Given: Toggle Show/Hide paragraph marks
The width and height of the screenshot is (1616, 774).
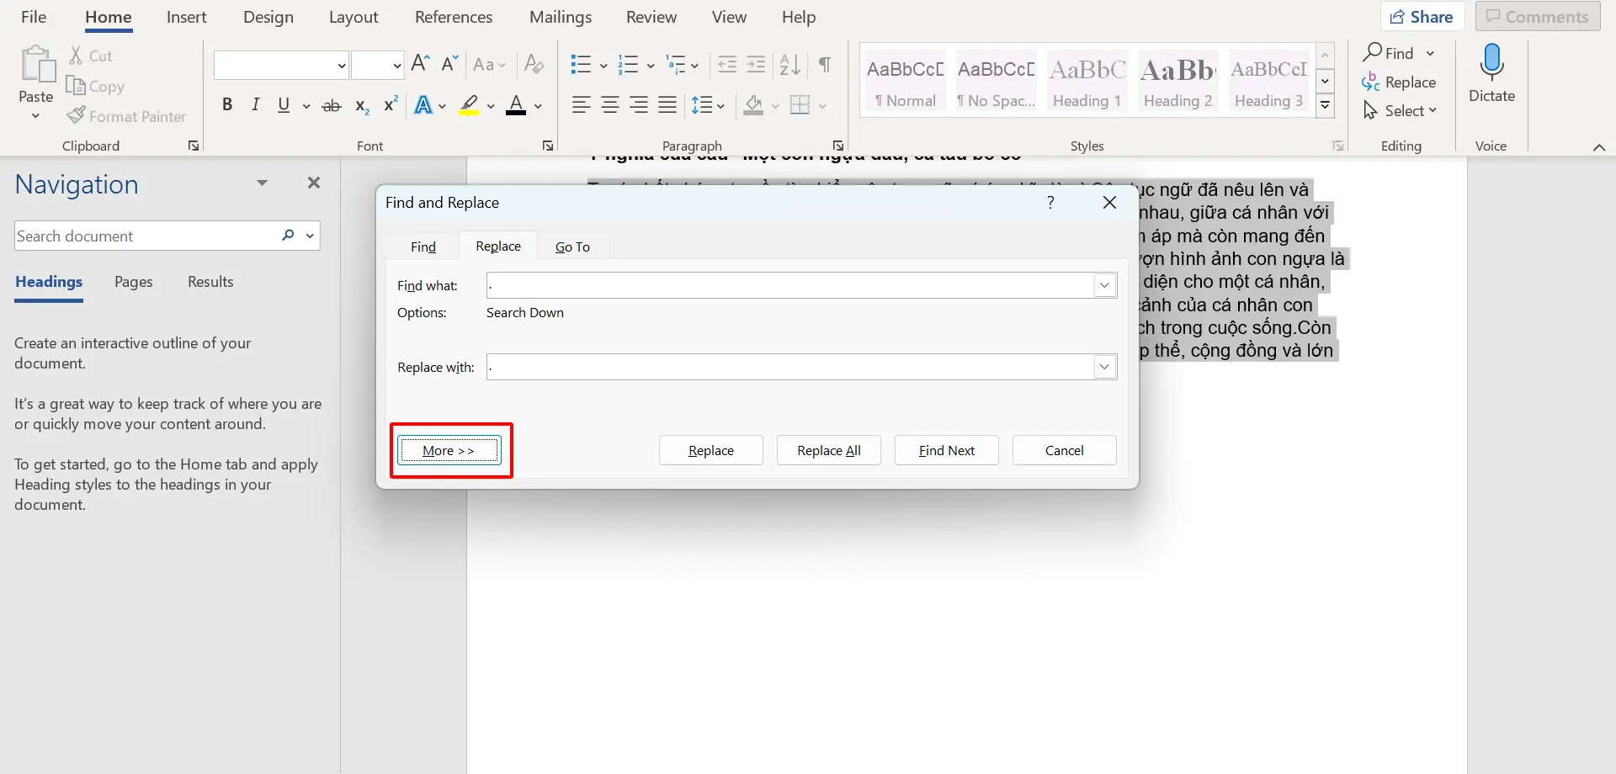Looking at the screenshot, I should click(825, 65).
